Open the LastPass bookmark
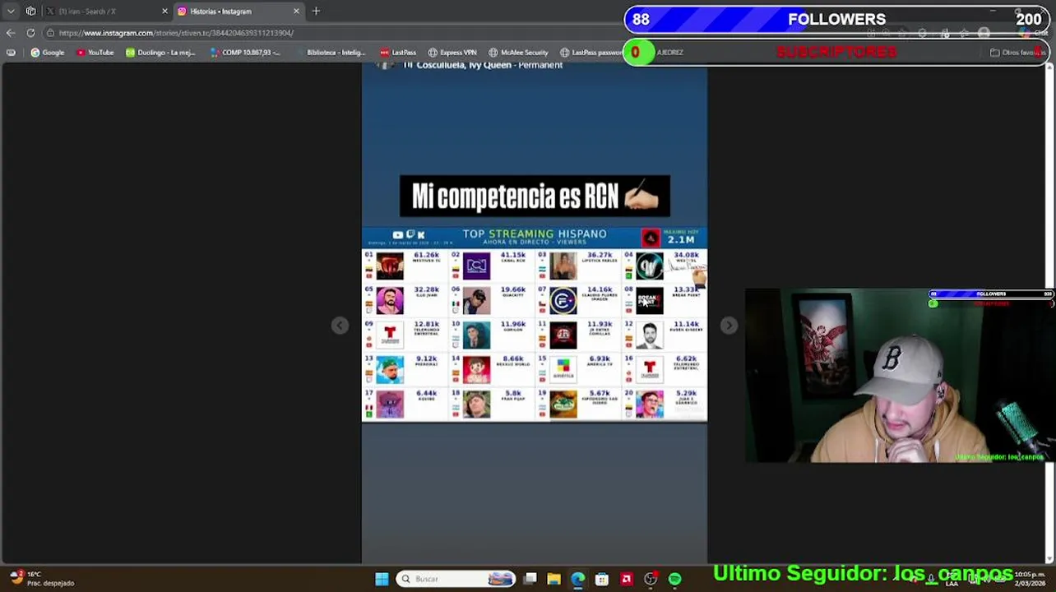Screen dimensions: 1056x592 pyautogui.click(x=397, y=53)
